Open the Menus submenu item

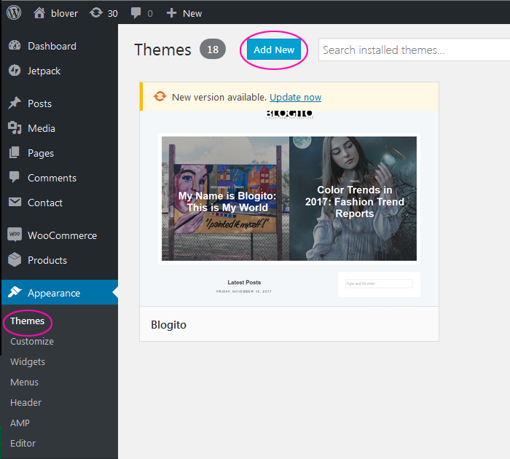point(24,382)
